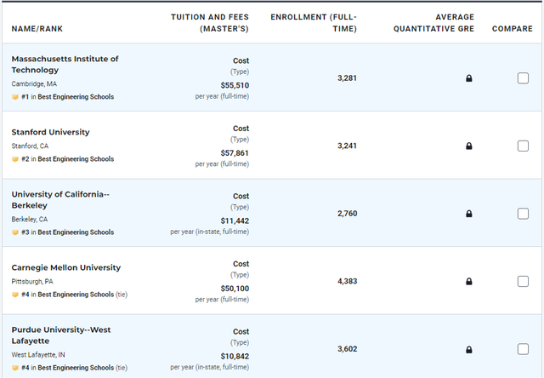Image resolution: width=544 pixels, height=378 pixels.
Task: Click the Average Quantitative GRE column header
Action: coord(433,23)
